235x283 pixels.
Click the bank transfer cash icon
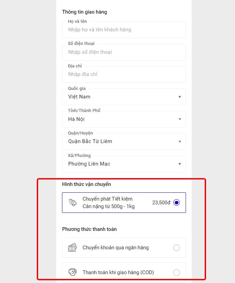tap(72, 248)
